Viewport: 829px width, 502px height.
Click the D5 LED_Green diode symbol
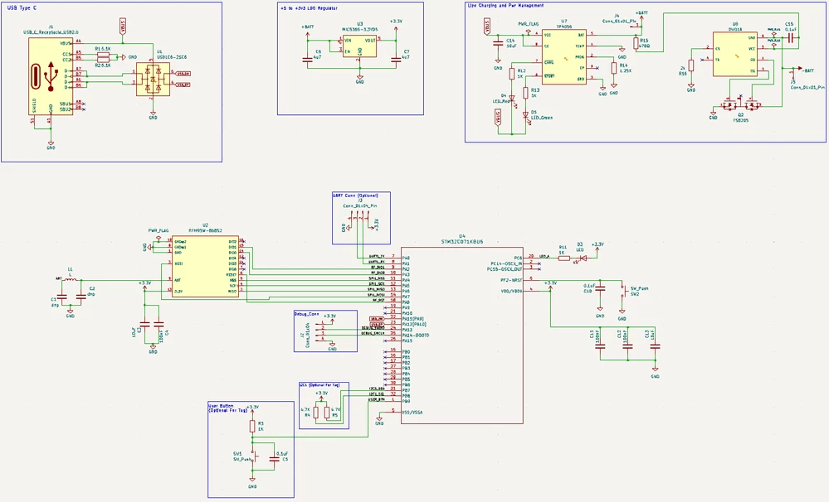click(525, 114)
